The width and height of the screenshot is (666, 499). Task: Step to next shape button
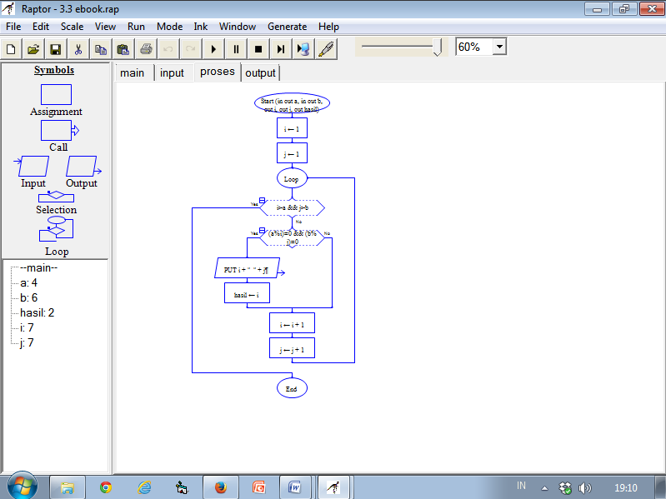click(x=281, y=49)
